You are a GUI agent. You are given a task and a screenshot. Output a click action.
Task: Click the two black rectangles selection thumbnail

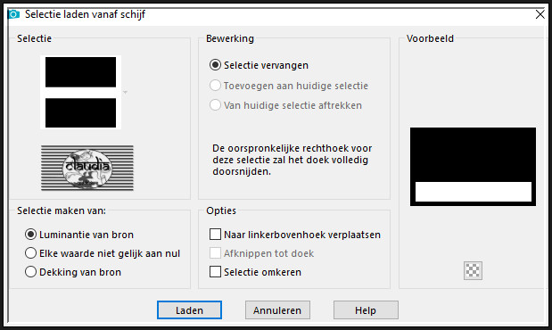(80, 92)
